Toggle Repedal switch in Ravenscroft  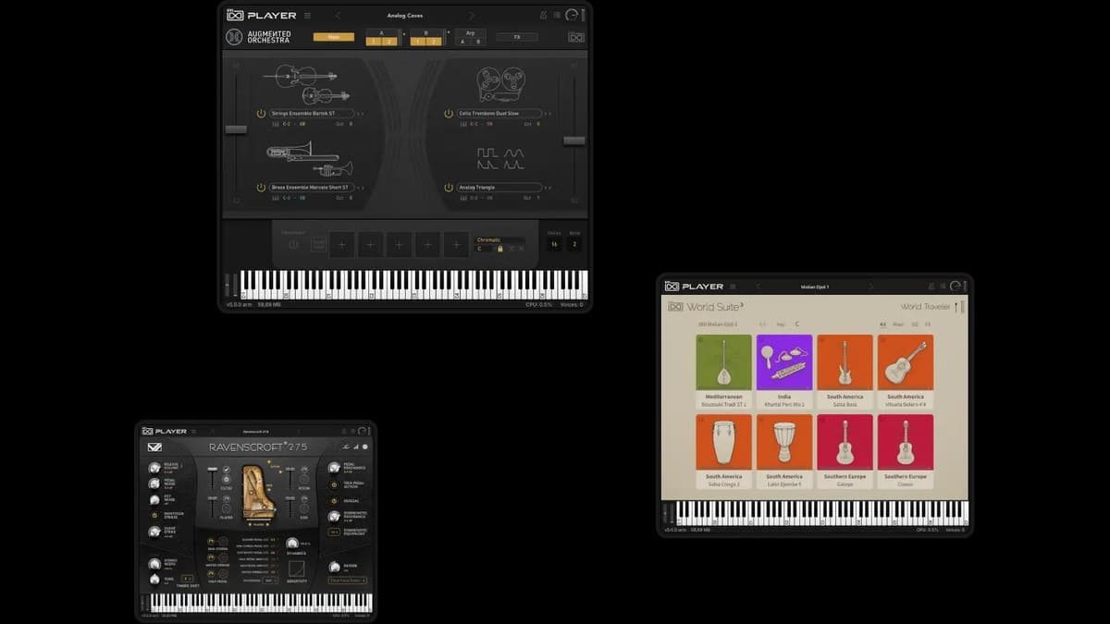coord(333,500)
